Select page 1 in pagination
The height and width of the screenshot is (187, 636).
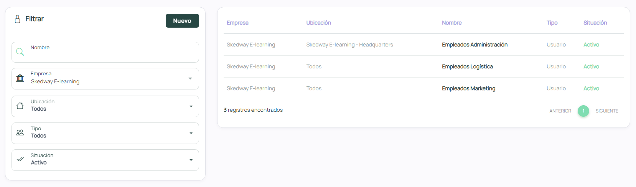(583, 111)
